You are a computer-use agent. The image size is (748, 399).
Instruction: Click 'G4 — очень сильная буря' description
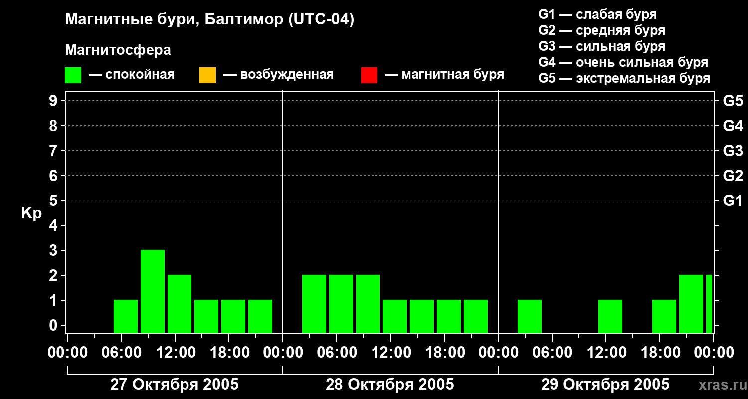coord(623,62)
